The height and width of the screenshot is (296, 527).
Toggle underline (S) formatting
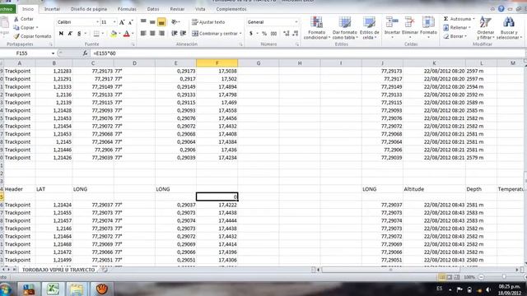coord(79,34)
